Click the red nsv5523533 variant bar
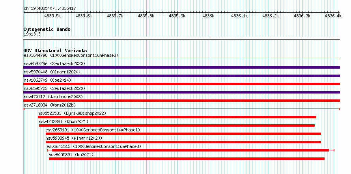Image resolution: width=351 pixels, height=174 pixels. (177, 117)
